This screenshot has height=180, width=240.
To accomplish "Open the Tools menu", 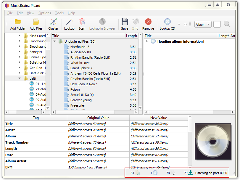I will point(59,13).
